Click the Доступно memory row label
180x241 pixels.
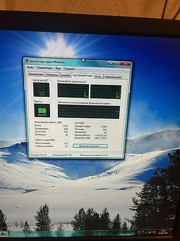coord(40,131)
